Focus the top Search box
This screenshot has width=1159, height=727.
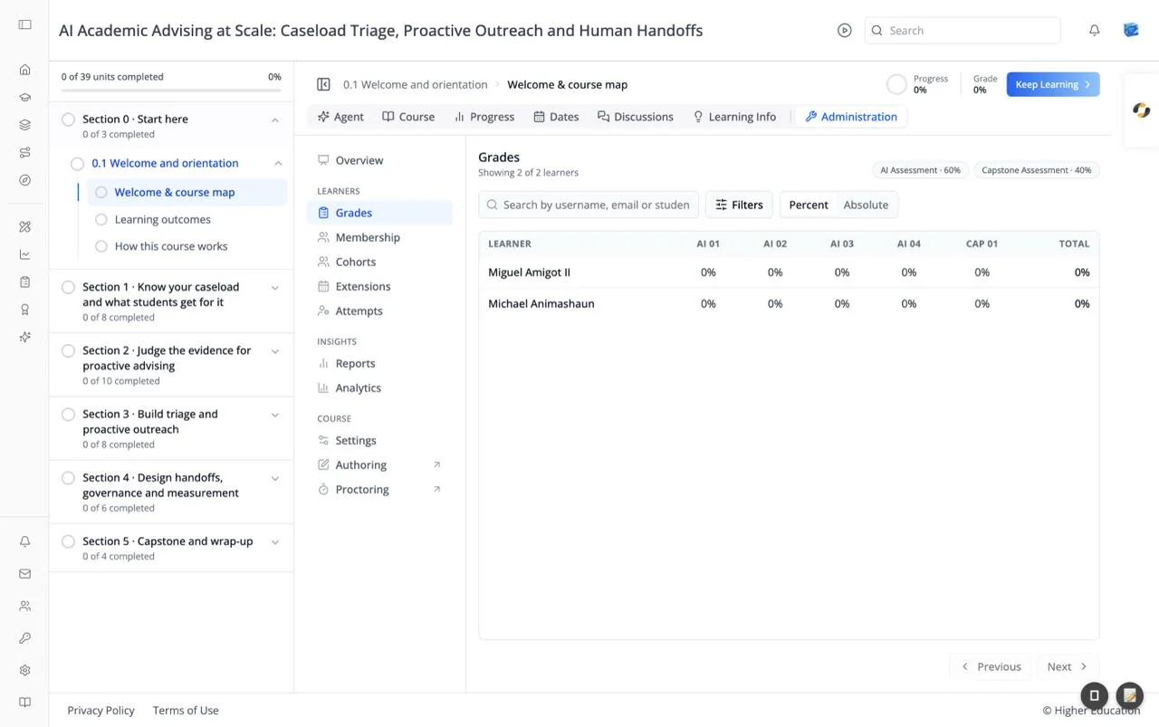[963, 31]
